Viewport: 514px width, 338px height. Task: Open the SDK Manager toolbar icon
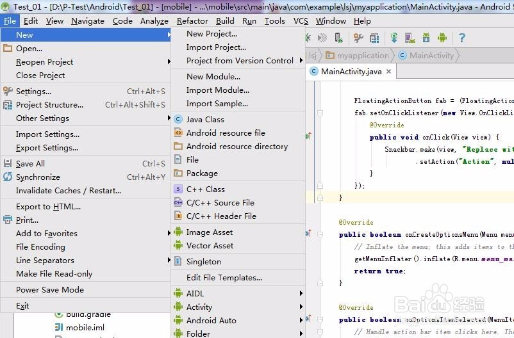(426, 38)
